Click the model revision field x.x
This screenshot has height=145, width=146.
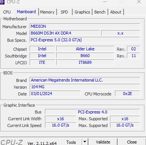(121, 33)
